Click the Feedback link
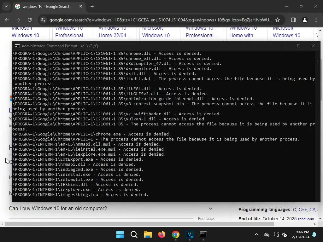The width and height of the screenshot is (323, 242). pos(206,219)
